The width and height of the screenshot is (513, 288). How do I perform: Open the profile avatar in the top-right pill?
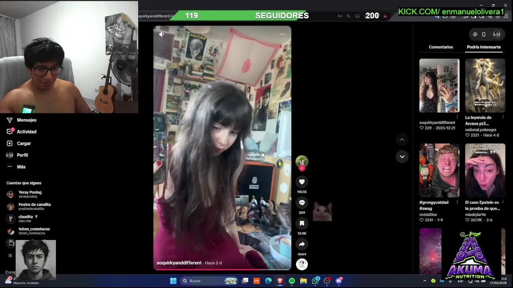pos(497,34)
